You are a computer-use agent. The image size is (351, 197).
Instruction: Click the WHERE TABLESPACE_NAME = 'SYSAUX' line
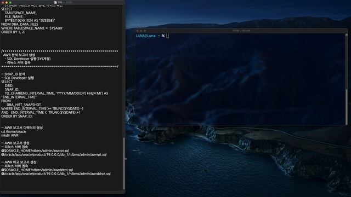[32, 28]
